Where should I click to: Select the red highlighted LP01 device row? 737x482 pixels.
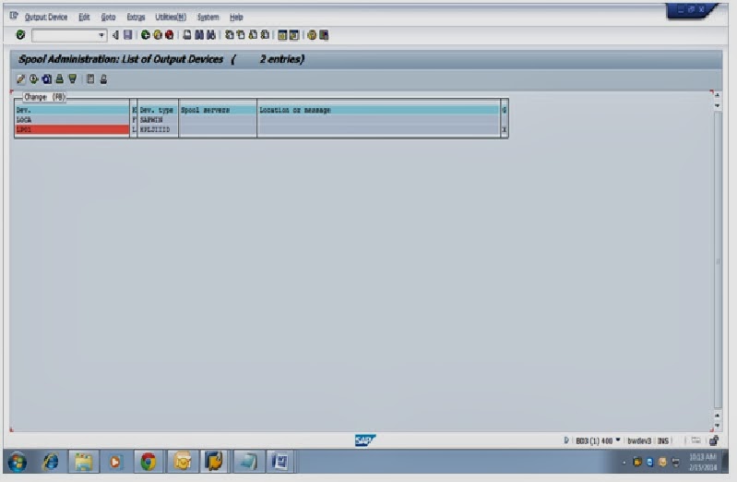[x=72, y=129]
